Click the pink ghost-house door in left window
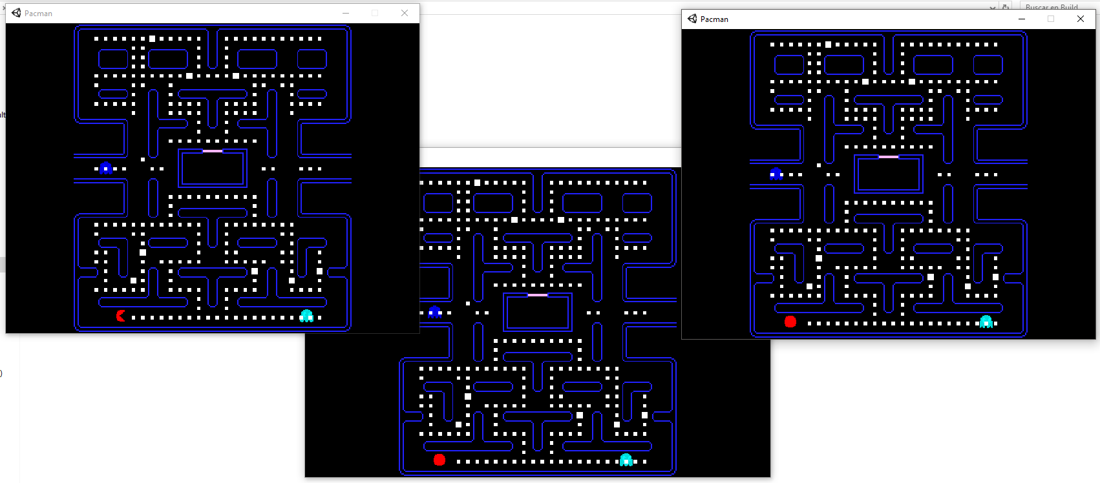This screenshot has height=483, width=1100. [x=213, y=151]
